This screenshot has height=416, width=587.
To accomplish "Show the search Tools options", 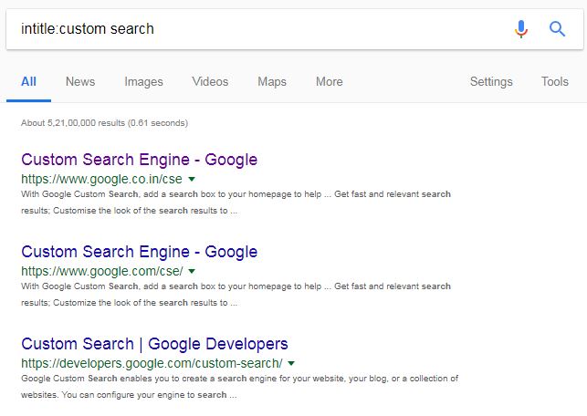I will [554, 82].
